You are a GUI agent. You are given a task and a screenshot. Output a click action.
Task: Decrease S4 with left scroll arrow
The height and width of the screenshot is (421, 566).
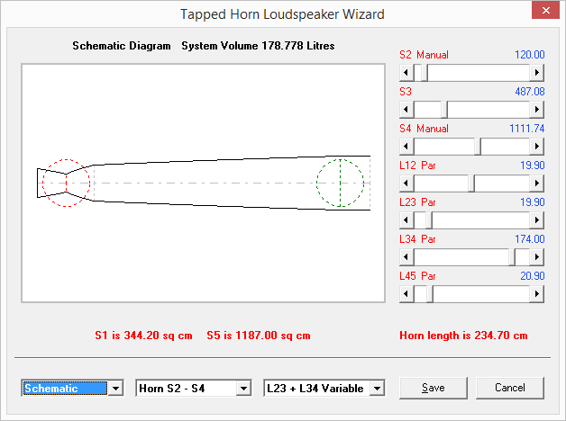[x=406, y=147]
